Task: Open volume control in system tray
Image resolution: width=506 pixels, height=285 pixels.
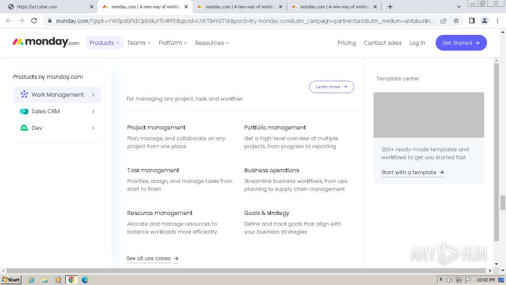Action: 449,280
